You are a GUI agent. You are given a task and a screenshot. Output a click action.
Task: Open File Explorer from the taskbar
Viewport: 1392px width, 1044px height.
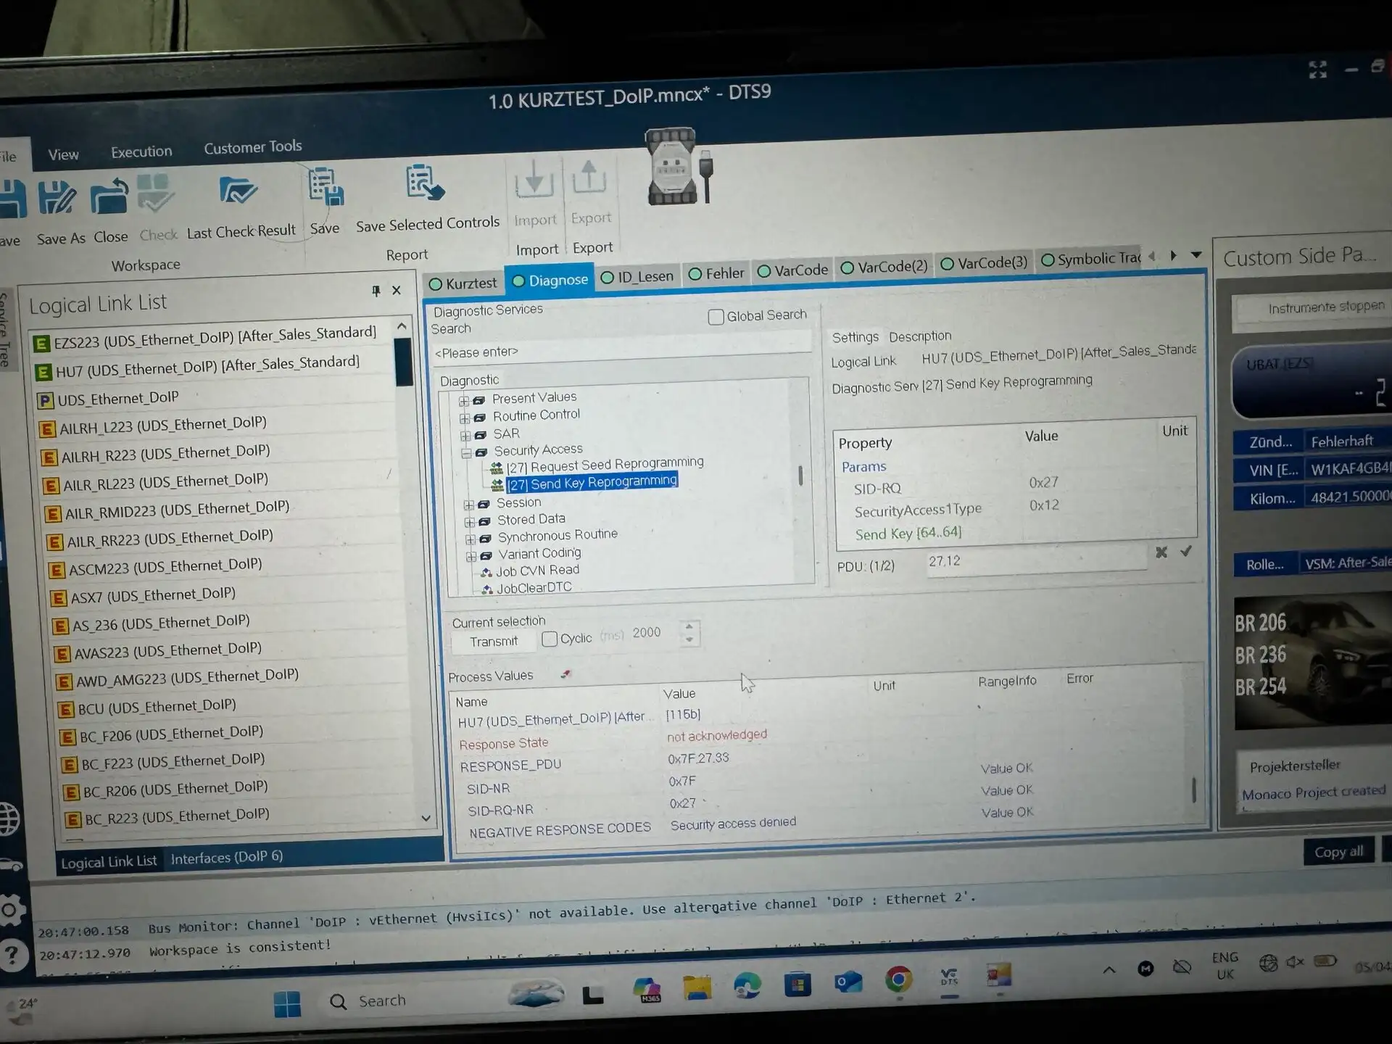pos(697,988)
